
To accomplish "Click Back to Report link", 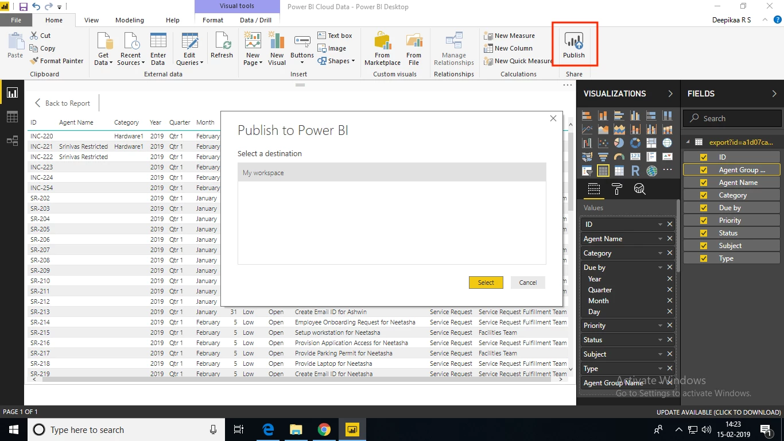I will [62, 103].
